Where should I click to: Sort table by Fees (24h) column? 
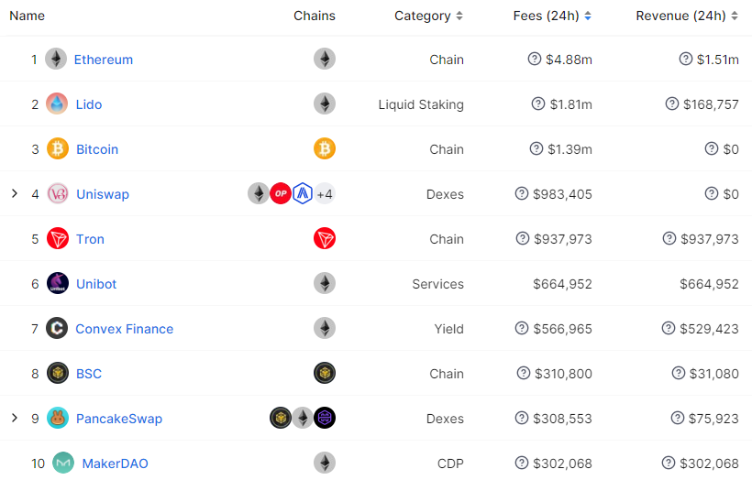pyautogui.click(x=552, y=16)
